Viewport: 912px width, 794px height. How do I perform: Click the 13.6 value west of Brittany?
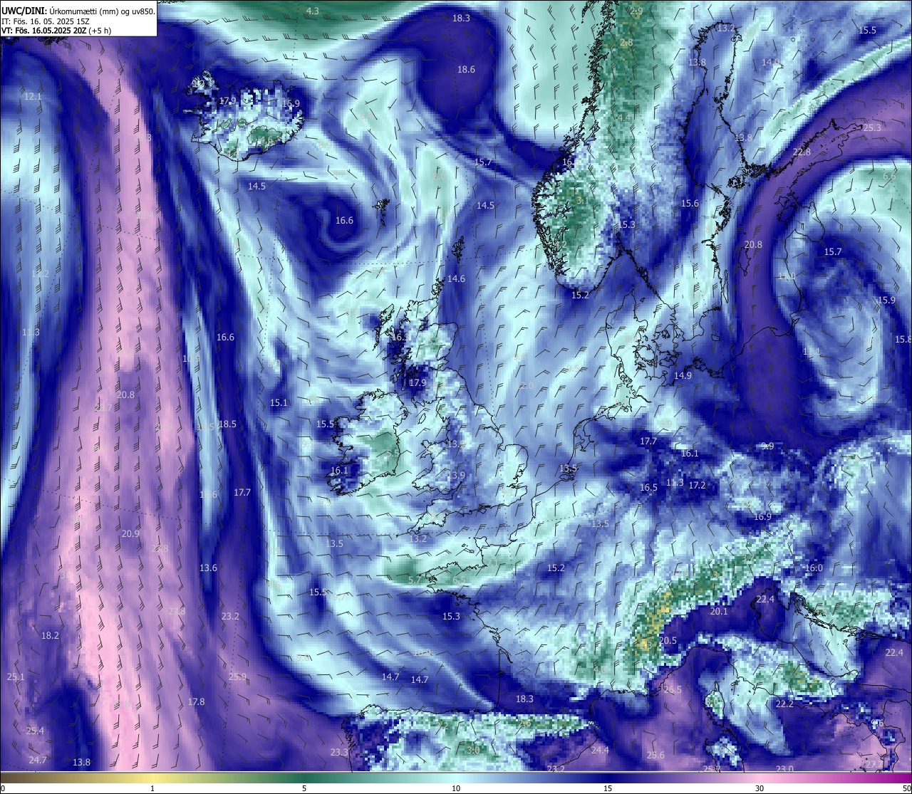[x=208, y=568]
